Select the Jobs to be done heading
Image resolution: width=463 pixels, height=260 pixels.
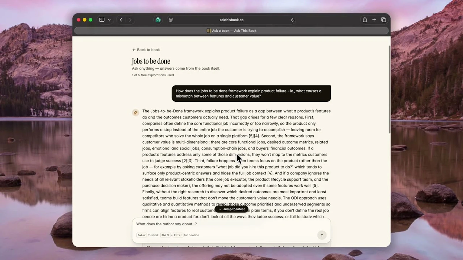pyautogui.click(x=151, y=61)
